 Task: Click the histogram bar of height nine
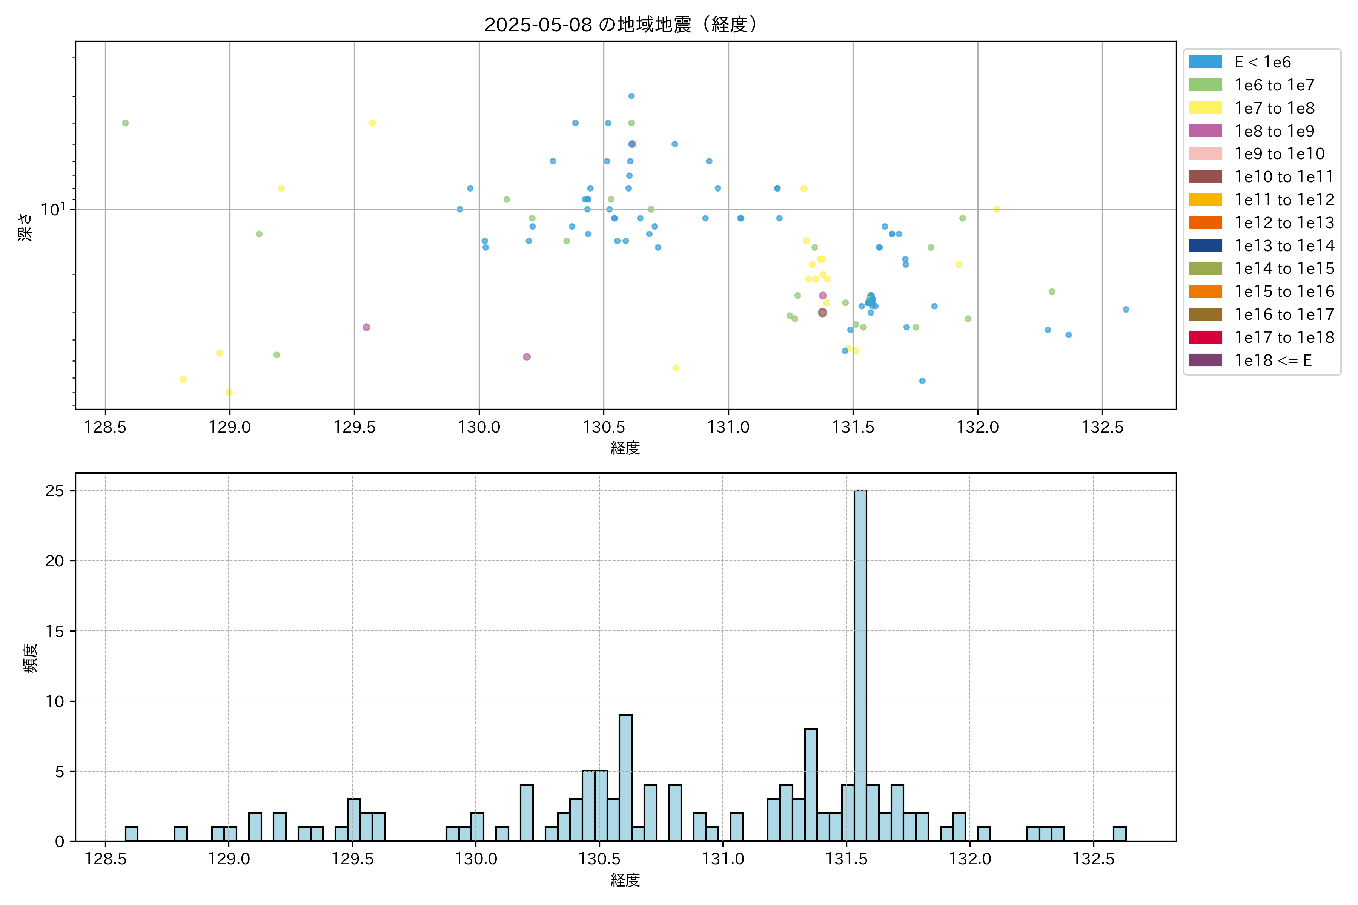[x=625, y=778]
